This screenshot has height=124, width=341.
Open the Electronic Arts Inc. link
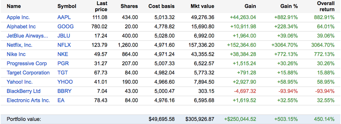pos(28,100)
